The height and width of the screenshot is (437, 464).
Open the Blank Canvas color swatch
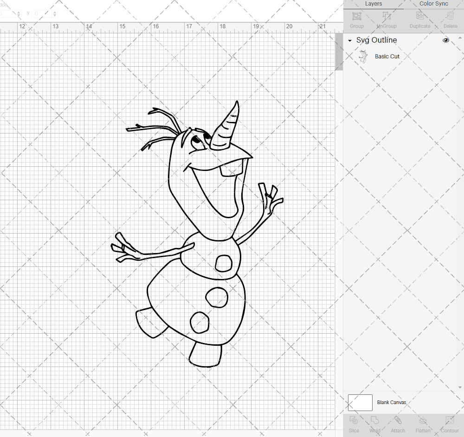360,402
